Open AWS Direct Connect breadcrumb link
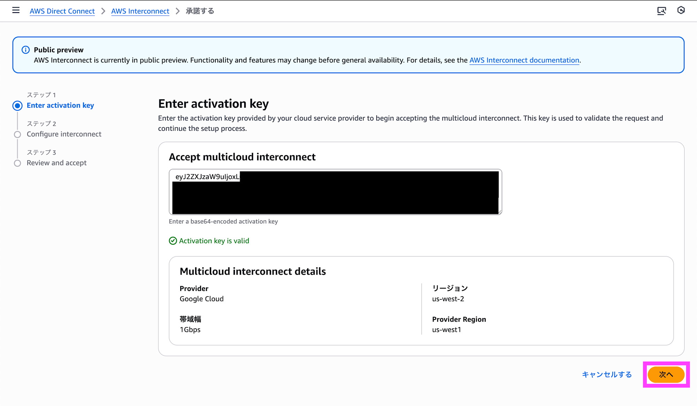The width and height of the screenshot is (697, 406). coord(62,11)
